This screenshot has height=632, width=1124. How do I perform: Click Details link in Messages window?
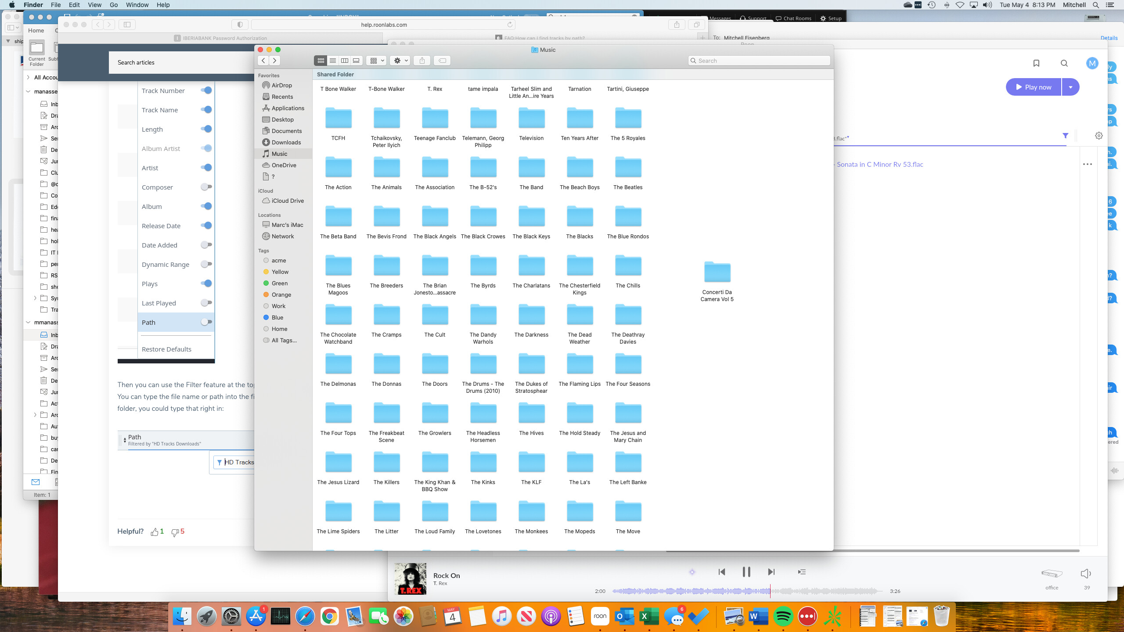pyautogui.click(x=1109, y=38)
